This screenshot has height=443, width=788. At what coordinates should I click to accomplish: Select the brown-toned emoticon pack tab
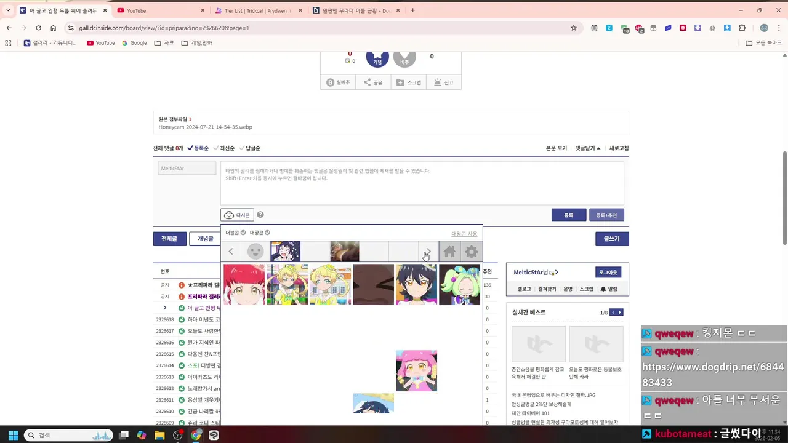click(x=345, y=251)
